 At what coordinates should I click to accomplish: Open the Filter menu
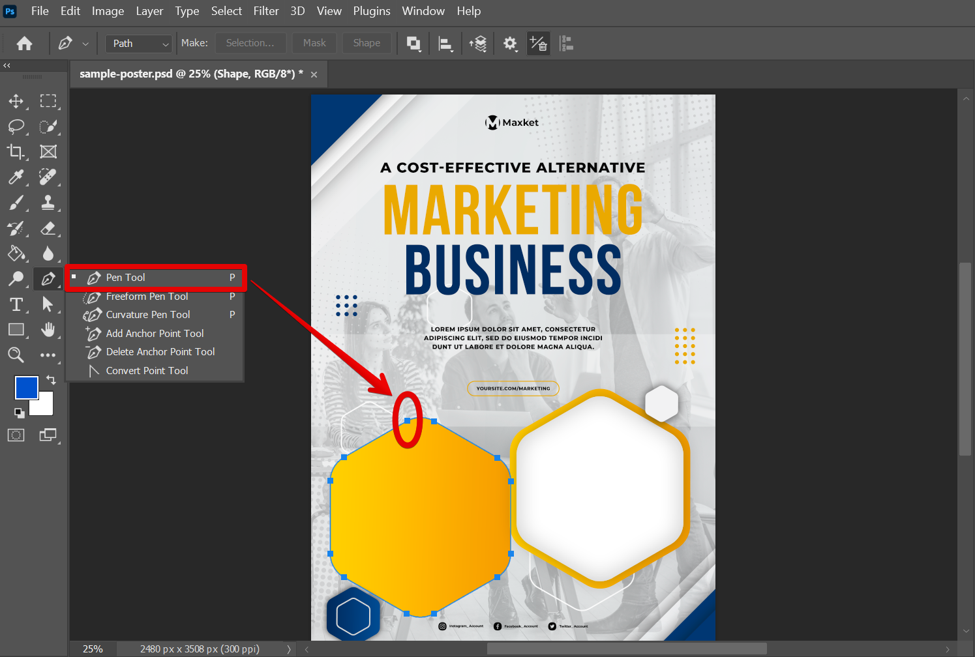tap(265, 11)
